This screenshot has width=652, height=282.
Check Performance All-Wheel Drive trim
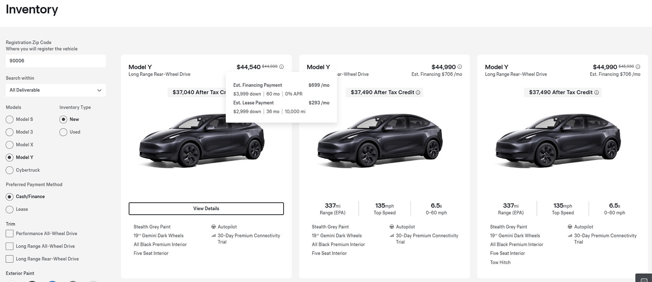click(9, 233)
